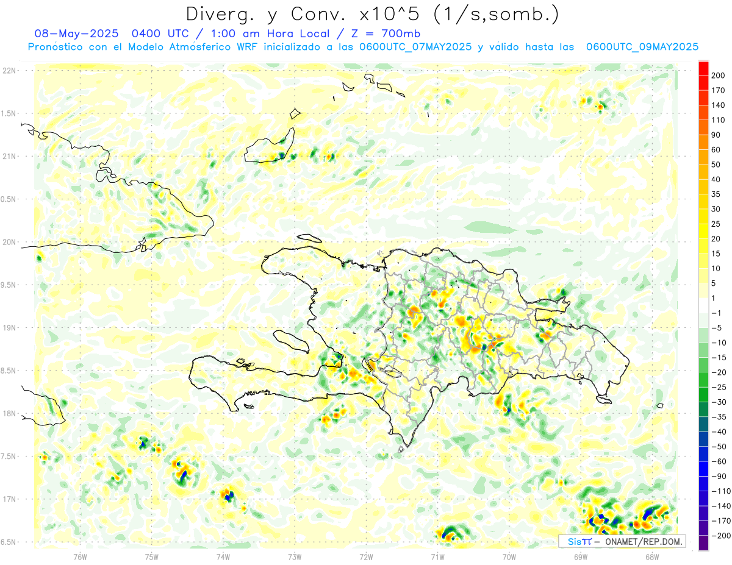The width and height of the screenshot is (732, 565).
Task: Click the '1.5N' latitude label
Action: [9, 113]
